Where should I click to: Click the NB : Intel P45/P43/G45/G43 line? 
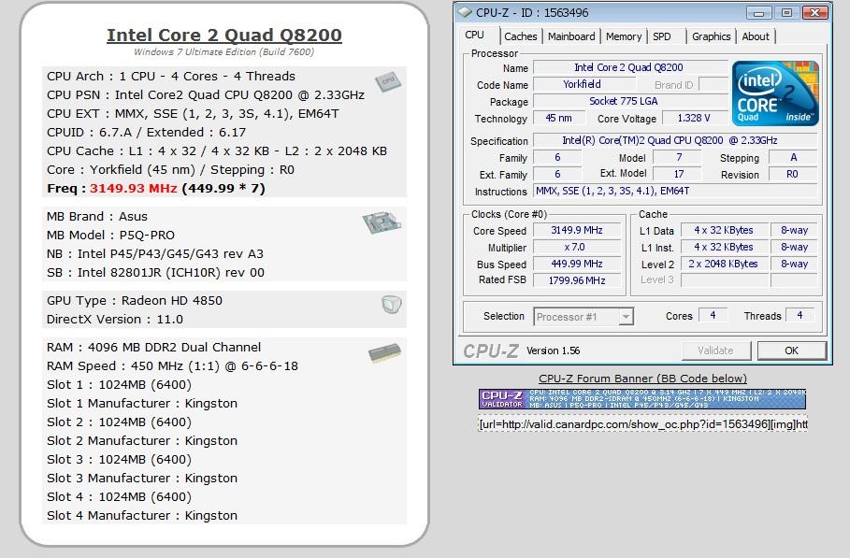coord(155,254)
